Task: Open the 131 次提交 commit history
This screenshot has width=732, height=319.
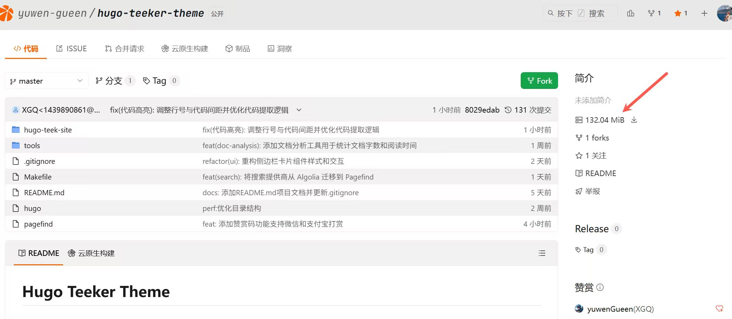Action: (x=528, y=110)
